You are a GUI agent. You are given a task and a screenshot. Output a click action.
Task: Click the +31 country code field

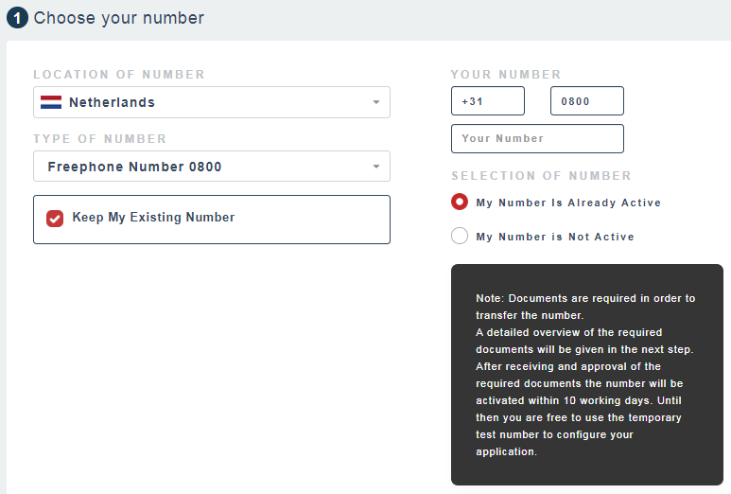pos(488,101)
